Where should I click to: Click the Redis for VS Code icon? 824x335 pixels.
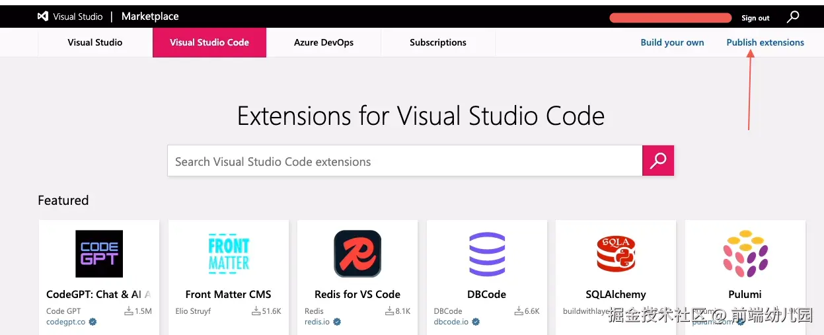click(357, 254)
